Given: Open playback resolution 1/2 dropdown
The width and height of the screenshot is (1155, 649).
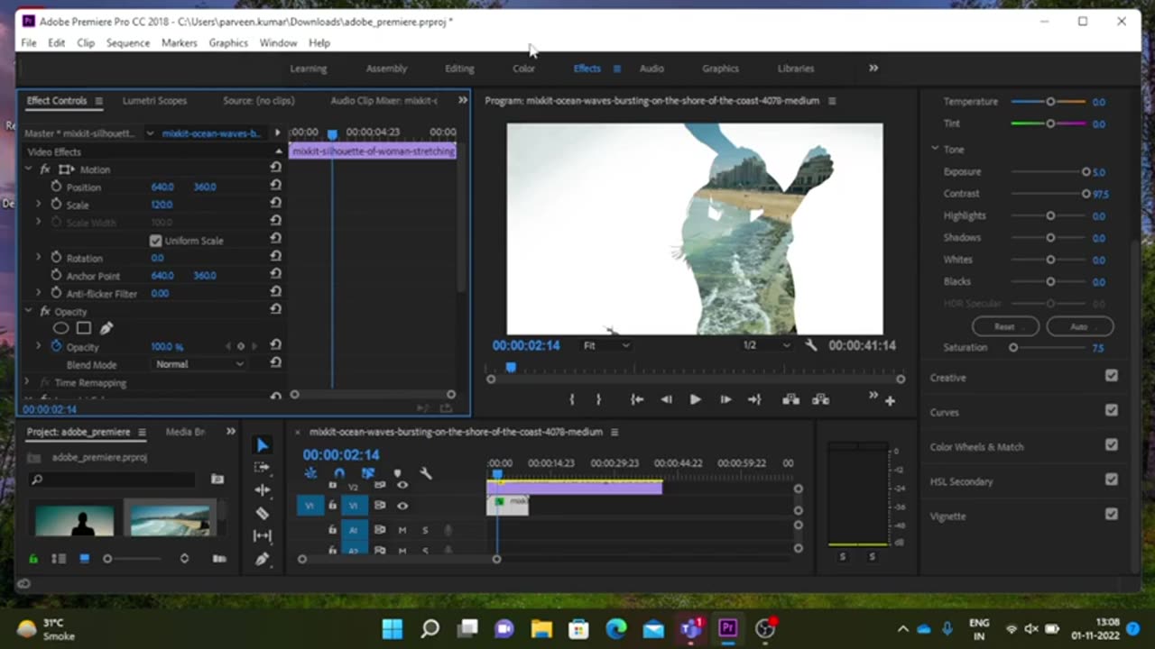Looking at the screenshot, I should 766,345.
